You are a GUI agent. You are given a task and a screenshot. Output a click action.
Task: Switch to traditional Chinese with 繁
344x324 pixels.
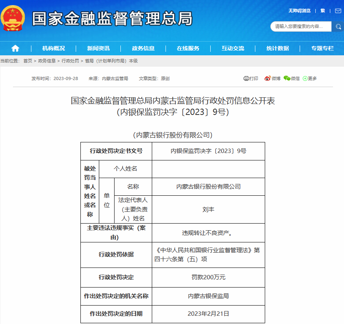coord(323,11)
